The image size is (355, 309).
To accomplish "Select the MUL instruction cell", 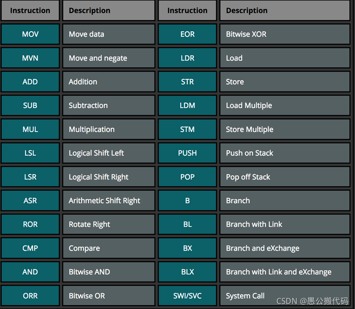I will pos(30,129).
